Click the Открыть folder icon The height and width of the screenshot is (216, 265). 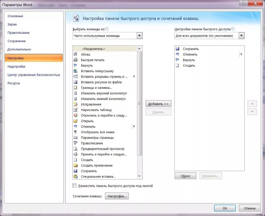[75, 121]
